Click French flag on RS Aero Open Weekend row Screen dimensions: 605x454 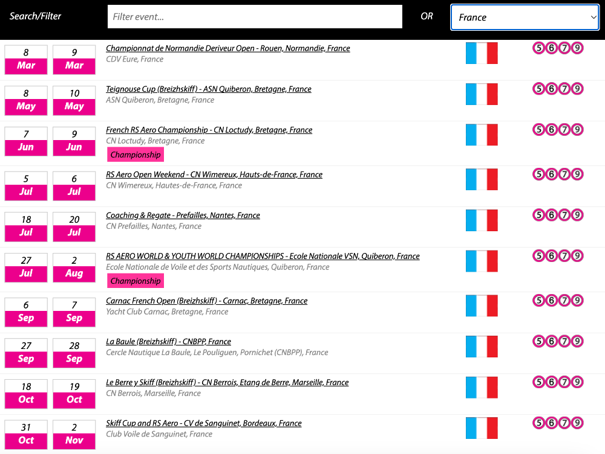coord(482,179)
